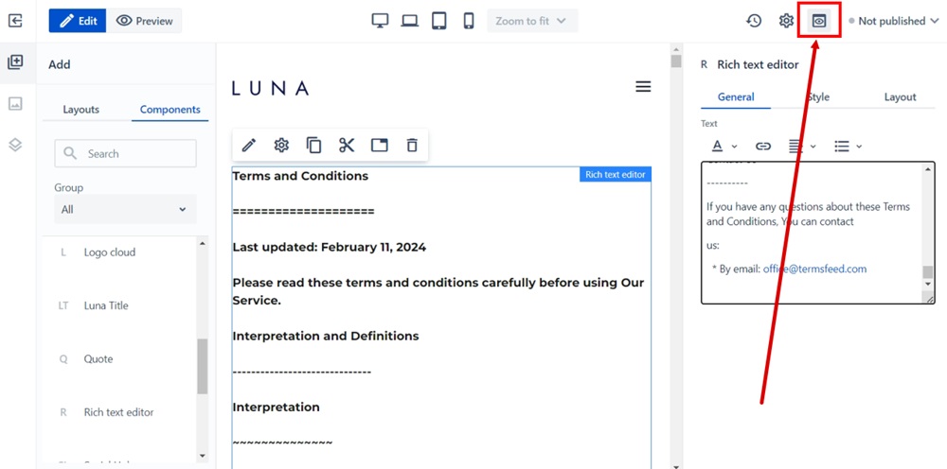The height and width of the screenshot is (469, 947).
Task: Select the Layout tab in properties
Action: [x=900, y=97]
